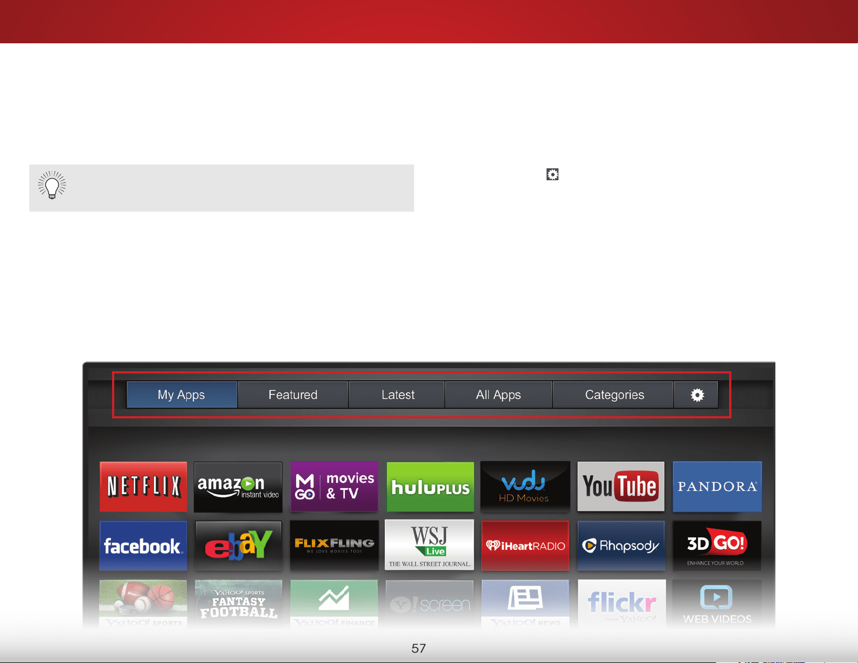Launch the Yahoo Screen app
The image size is (858, 663).
(429, 604)
